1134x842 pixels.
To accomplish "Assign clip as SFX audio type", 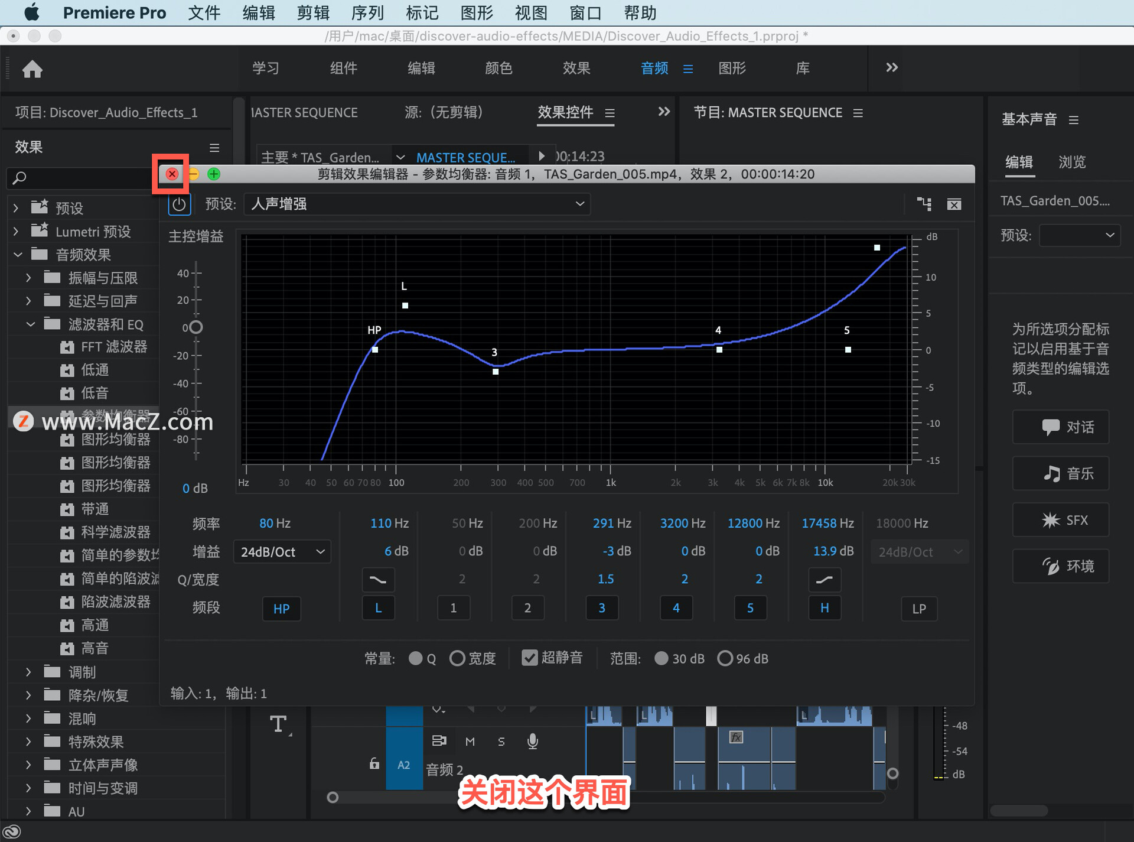I will tap(1061, 520).
